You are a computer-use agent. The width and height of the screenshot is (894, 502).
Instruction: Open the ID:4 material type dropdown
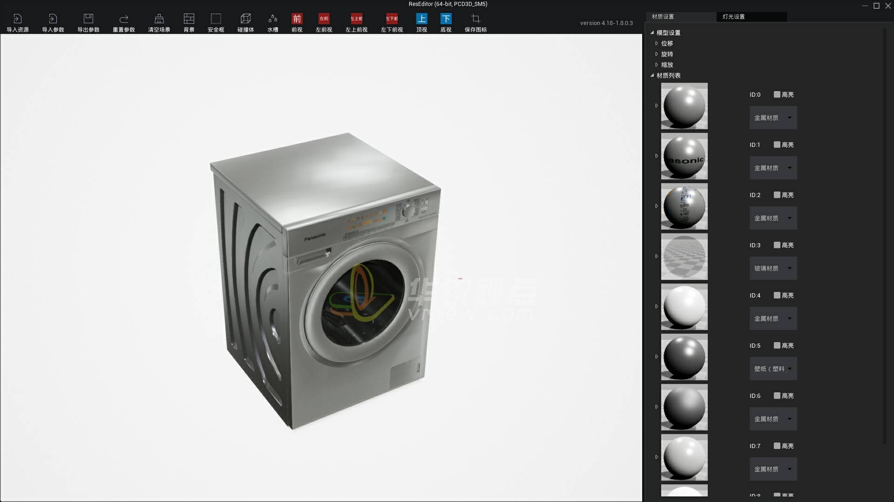click(773, 318)
